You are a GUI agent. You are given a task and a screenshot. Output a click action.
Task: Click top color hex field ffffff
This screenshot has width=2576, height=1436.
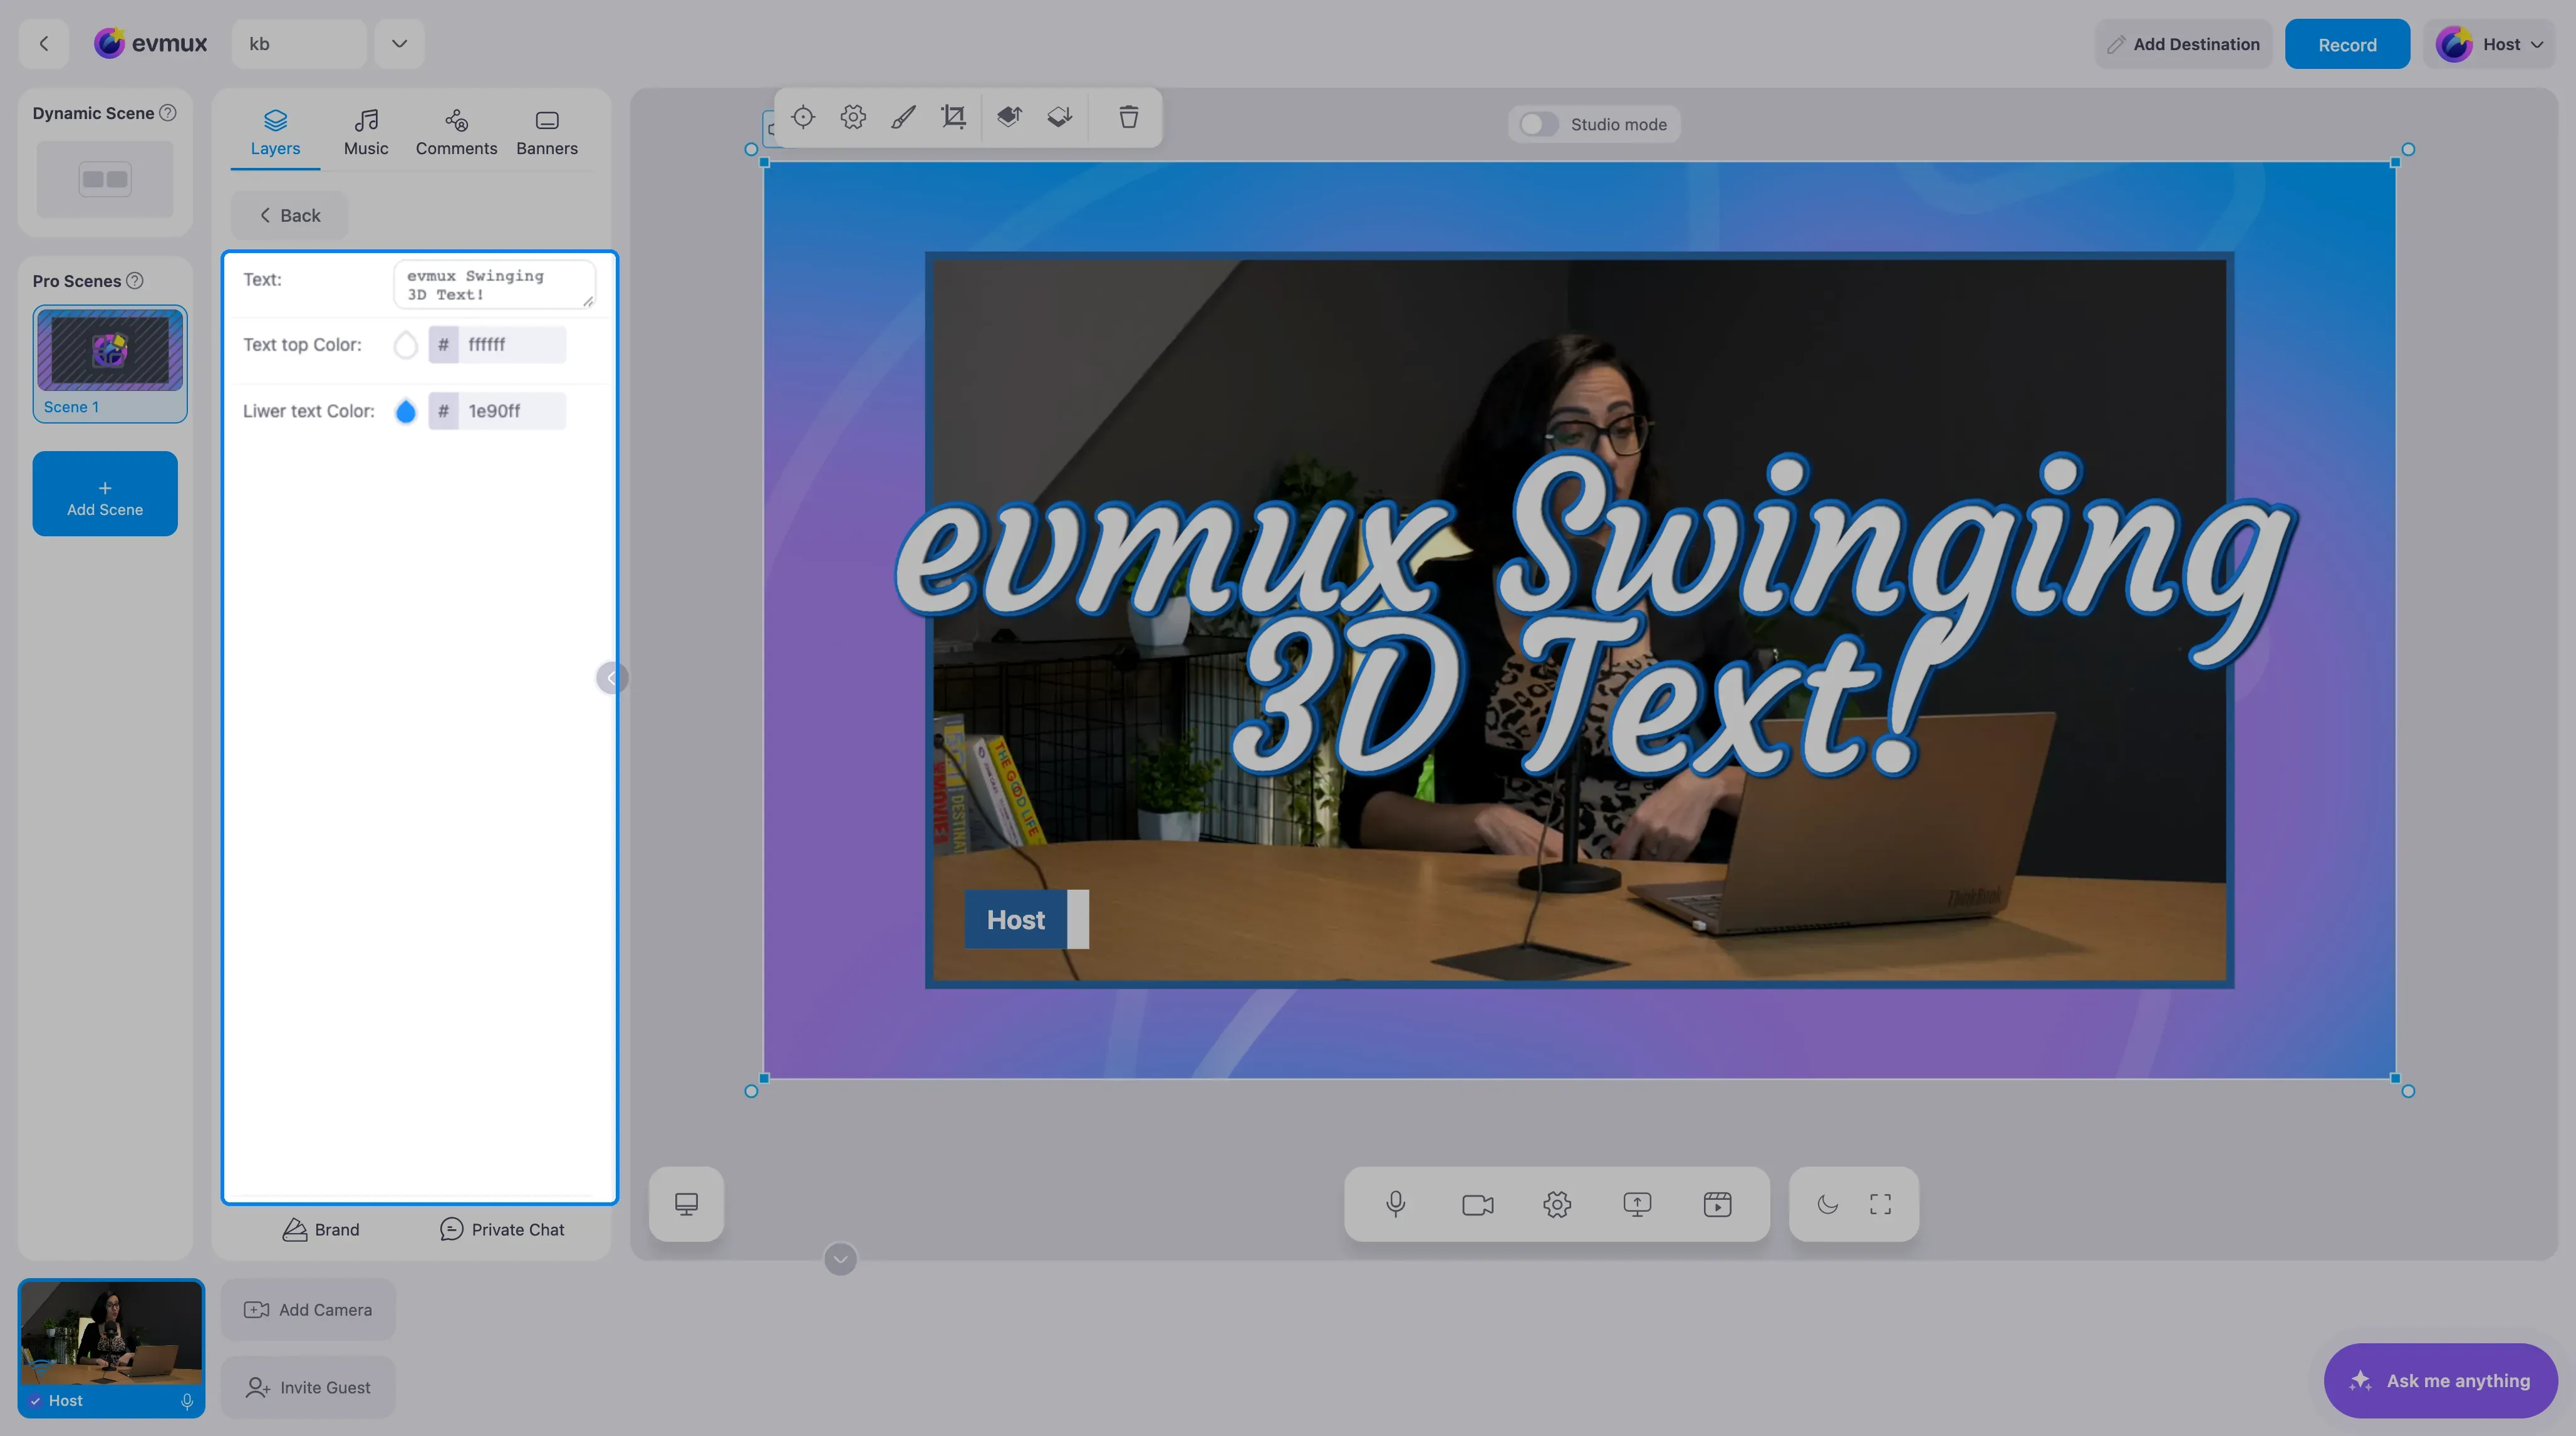coord(512,345)
